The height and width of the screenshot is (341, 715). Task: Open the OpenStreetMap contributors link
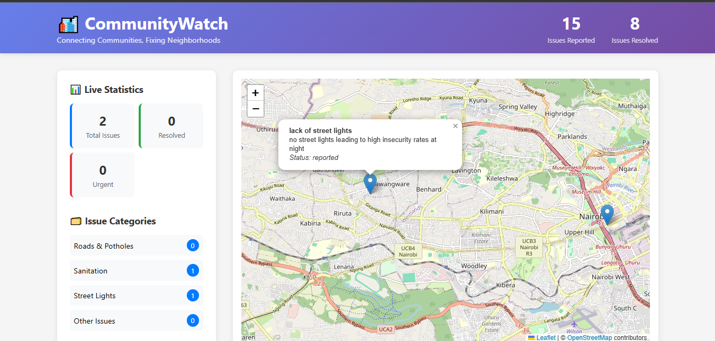[x=589, y=337]
